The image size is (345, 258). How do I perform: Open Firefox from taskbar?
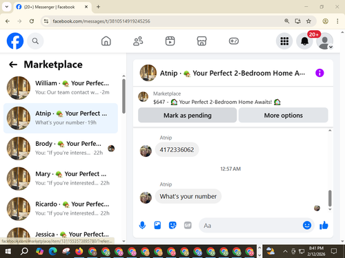[x=79, y=251]
